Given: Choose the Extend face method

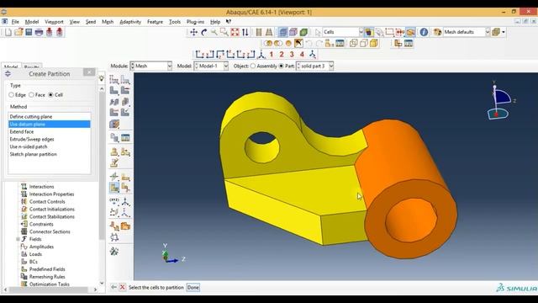Looking at the screenshot, I should (x=50, y=131).
